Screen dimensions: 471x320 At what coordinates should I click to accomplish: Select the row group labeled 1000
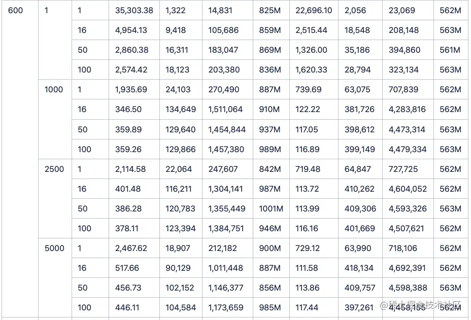54,90
